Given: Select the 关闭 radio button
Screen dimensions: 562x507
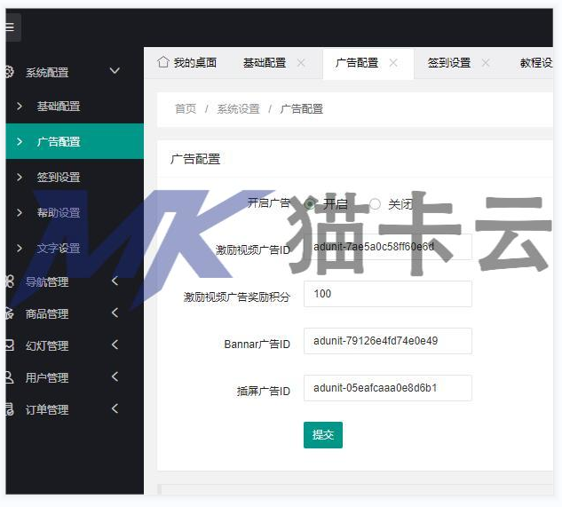Looking at the screenshot, I should coord(375,203).
